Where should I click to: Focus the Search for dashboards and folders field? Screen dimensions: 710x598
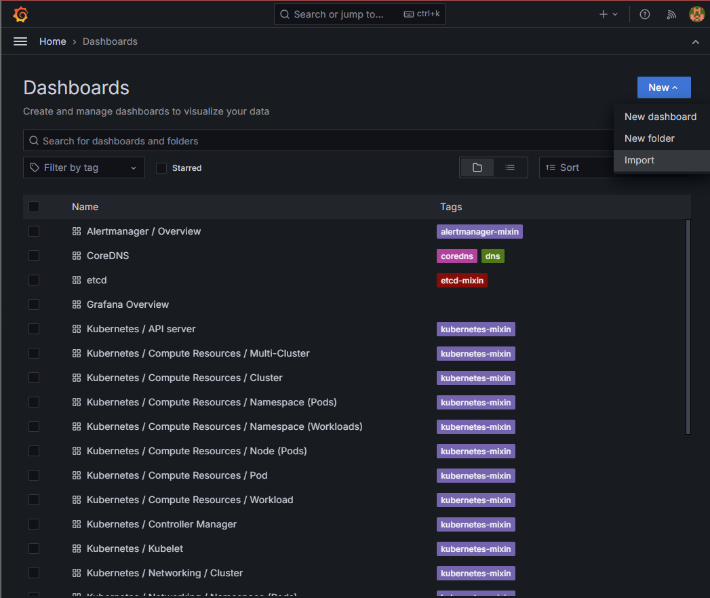pyautogui.click(x=318, y=141)
